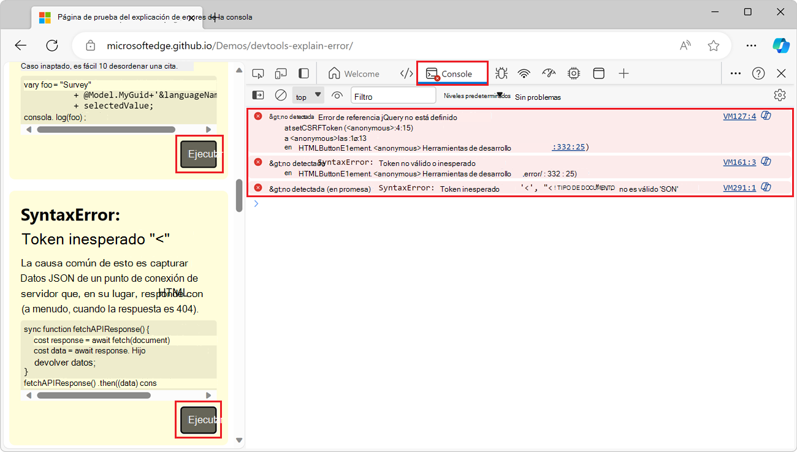
Task: Open the Issues bug icon in DevTools
Action: pyautogui.click(x=501, y=73)
